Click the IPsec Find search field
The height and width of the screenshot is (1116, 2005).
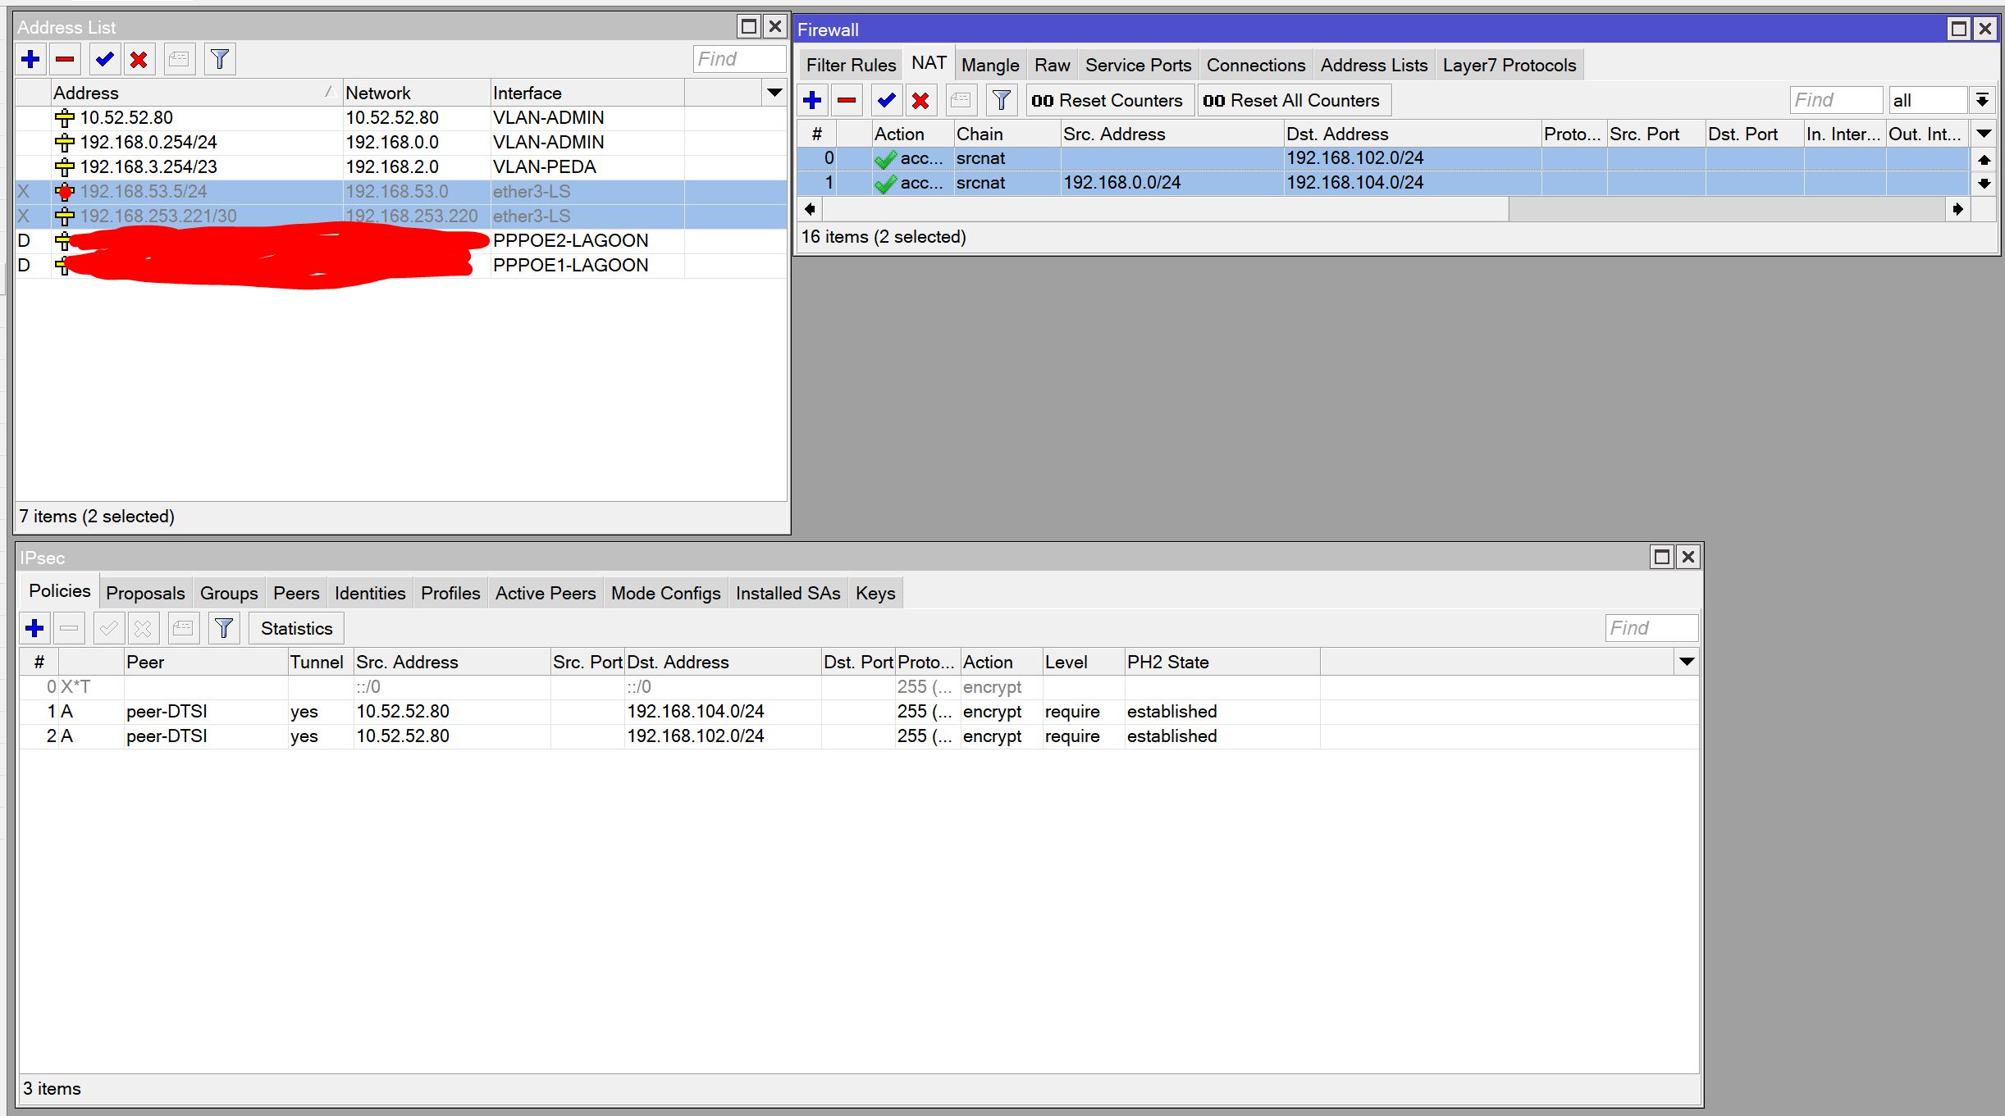[x=1651, y=628]
